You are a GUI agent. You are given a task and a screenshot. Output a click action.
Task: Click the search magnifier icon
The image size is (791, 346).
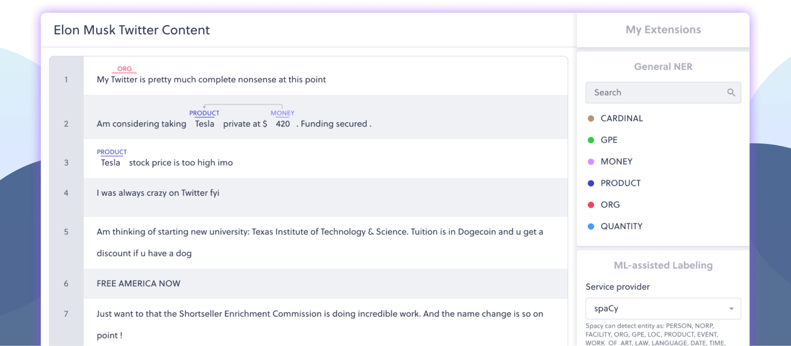tap(731, 92)
